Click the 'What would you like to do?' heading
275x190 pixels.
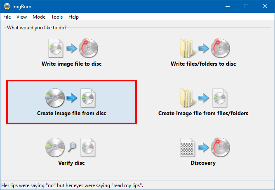pyautogui.click(x=37, y=28)
